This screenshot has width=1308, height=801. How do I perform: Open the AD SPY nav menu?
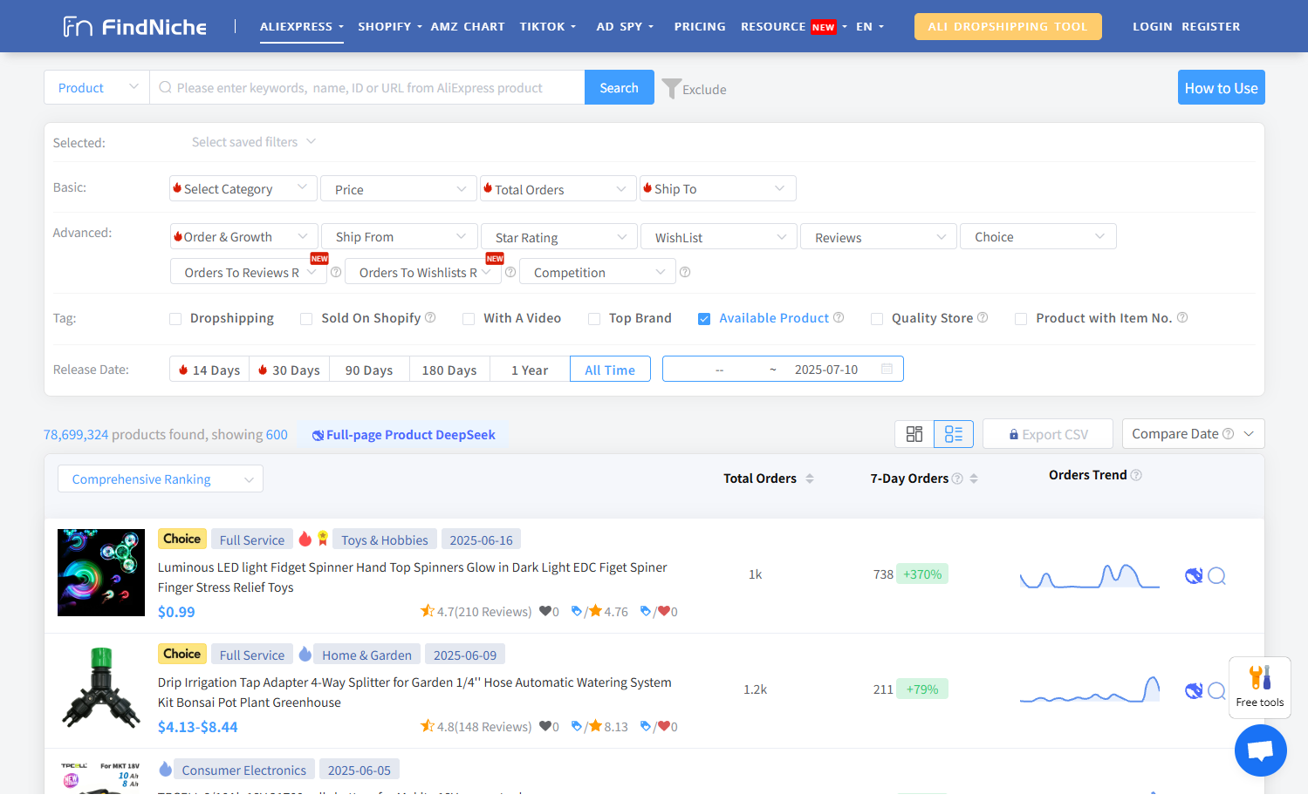pyautogui.click(x=625, y=27)
